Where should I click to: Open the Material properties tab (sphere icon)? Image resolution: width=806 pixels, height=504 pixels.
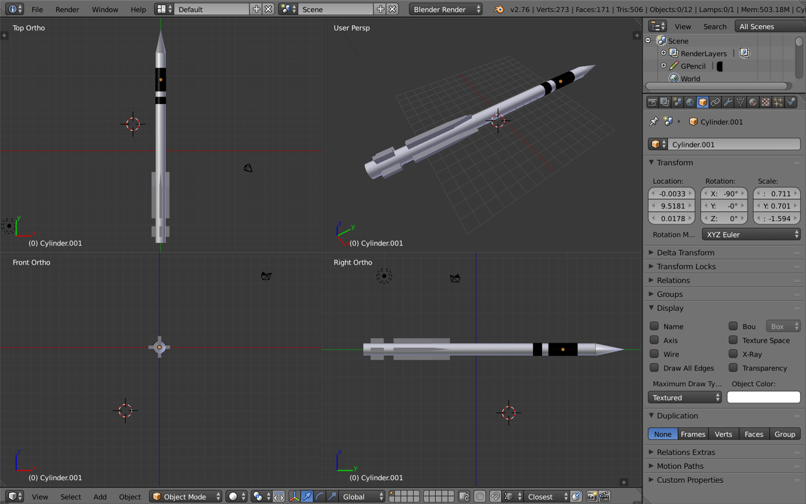(x=753, y=102)
